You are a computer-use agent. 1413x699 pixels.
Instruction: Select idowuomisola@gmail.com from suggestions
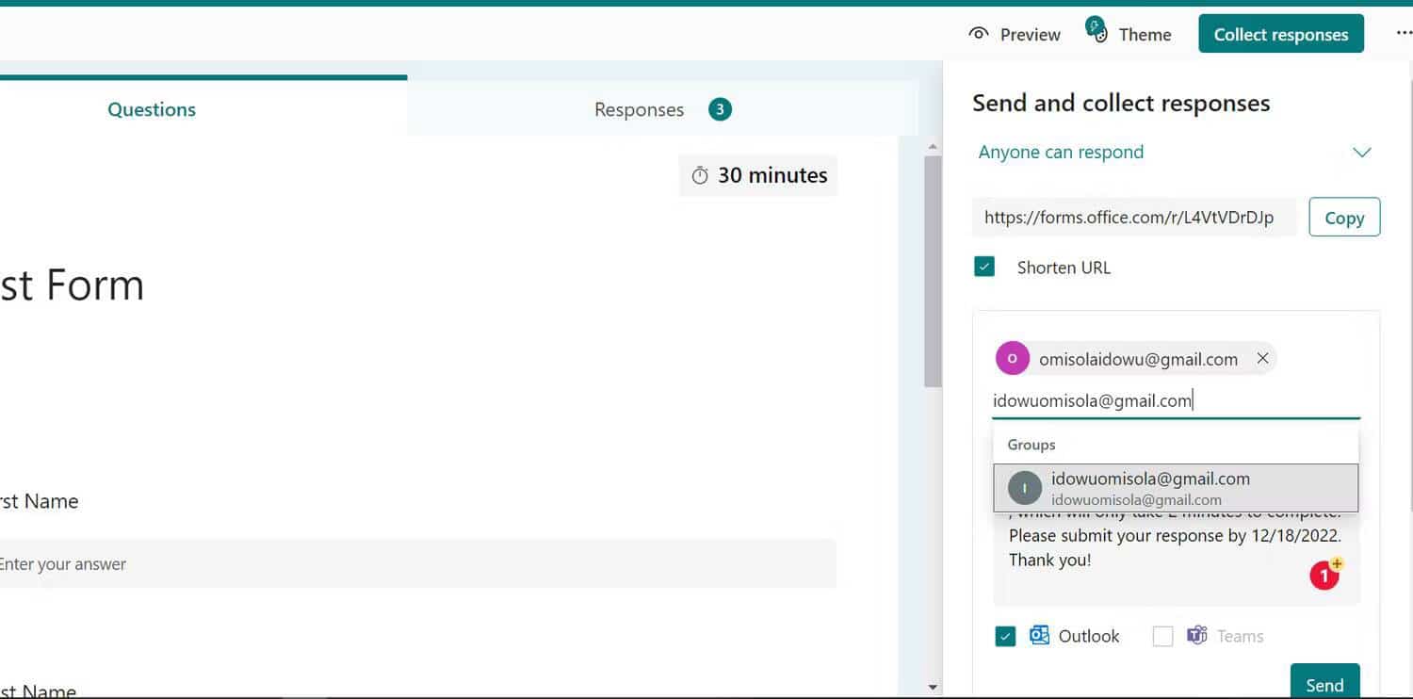(1150, 487)
